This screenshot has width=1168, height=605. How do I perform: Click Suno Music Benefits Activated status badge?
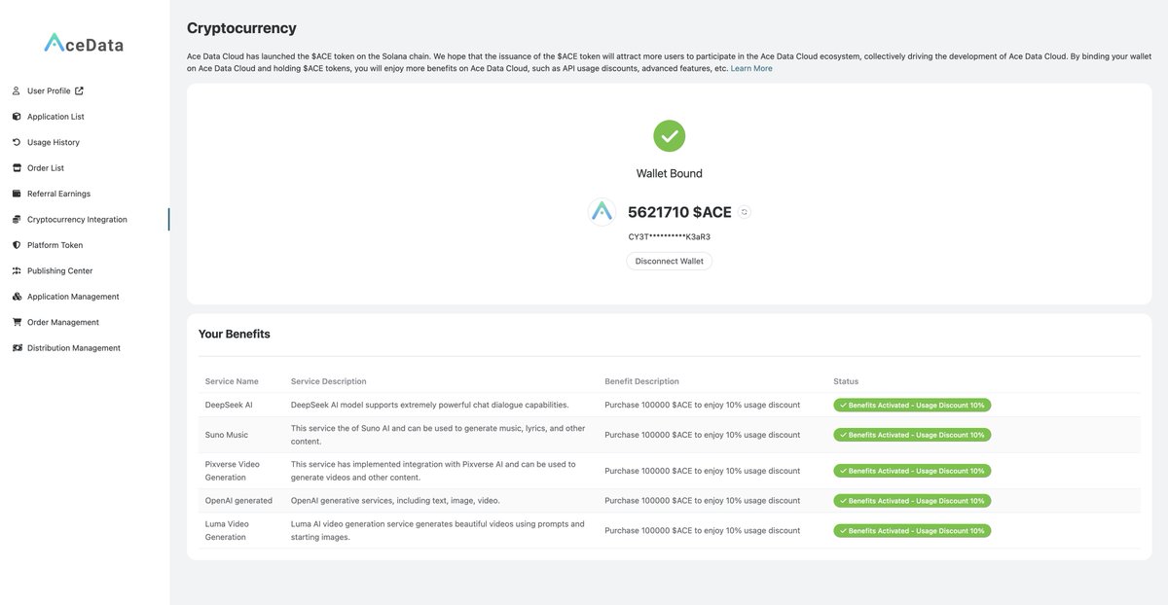[x=912, y=435]
